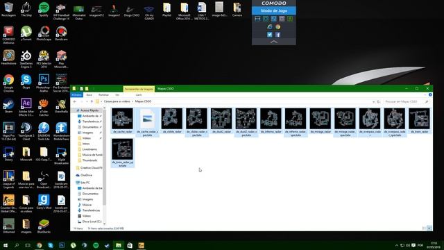Click the up-one-level arrow in Explorer
The width and height of the screenshot is (444, 250).
click(x=92, y=101)
